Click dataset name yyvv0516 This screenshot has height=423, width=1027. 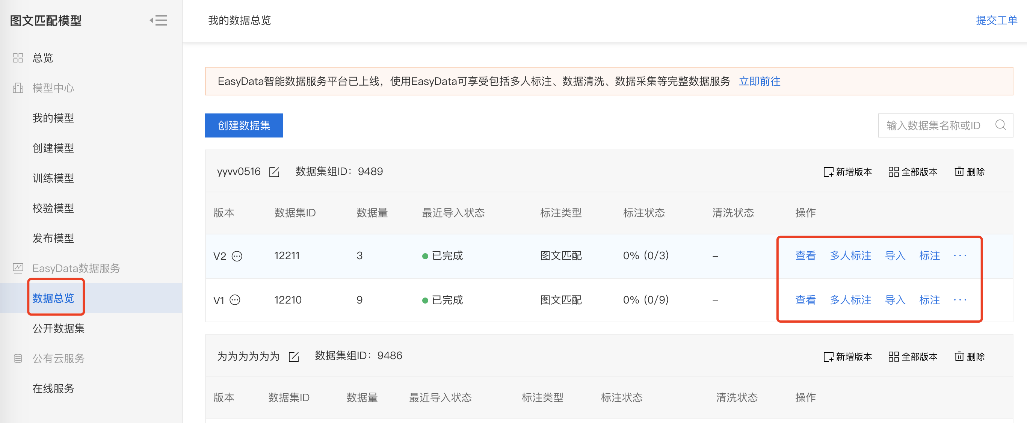tap(239, 172)
